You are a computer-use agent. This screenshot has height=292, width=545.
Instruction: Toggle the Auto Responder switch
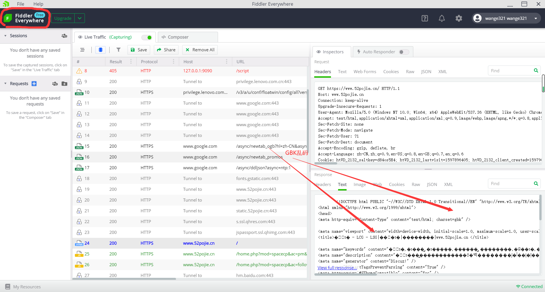[x=404, y=52]
